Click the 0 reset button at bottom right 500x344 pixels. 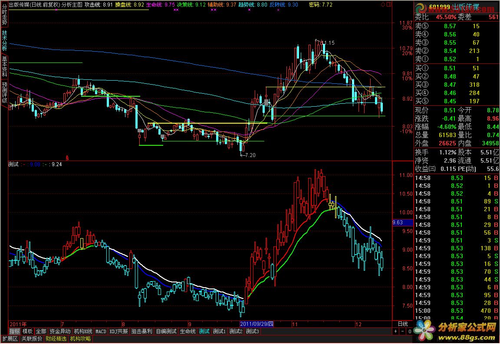click(x=410, y=331)
